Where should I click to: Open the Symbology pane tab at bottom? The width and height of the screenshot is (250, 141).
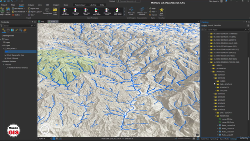(x=214, y=139)
